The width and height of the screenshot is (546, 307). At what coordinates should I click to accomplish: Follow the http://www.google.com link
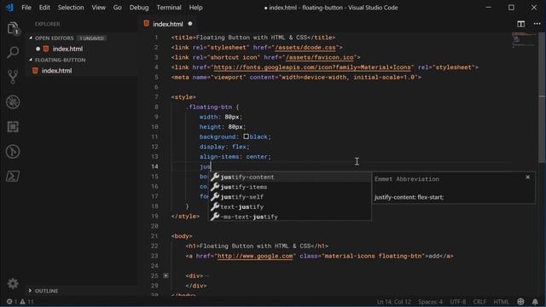(255, 256)
